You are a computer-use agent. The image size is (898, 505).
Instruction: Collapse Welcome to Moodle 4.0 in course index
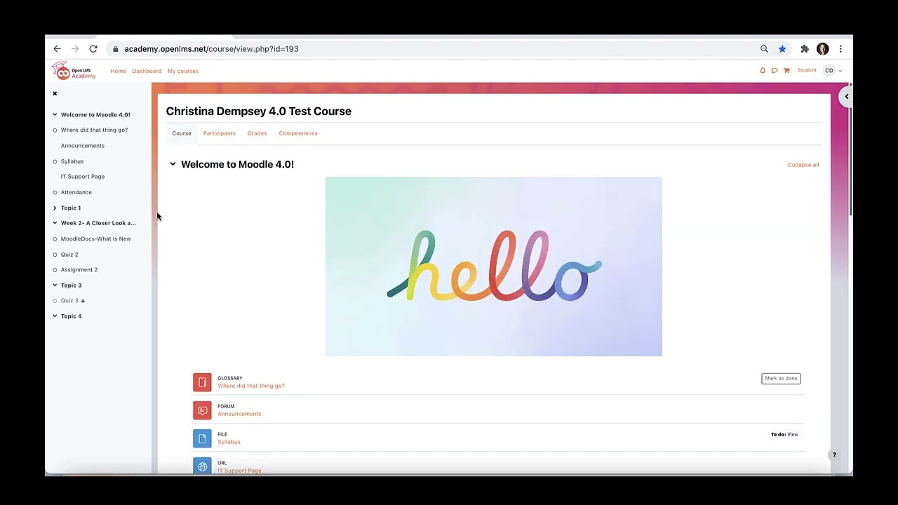(55, 114)
